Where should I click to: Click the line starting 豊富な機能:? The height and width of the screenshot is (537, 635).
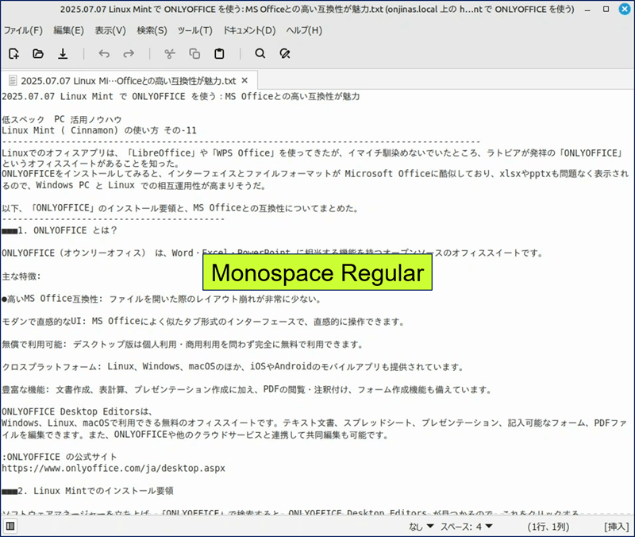(x=247, y=389)
